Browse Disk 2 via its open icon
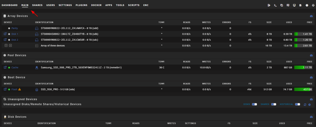Viewport: 316px width, 127px height. point(5,40)
